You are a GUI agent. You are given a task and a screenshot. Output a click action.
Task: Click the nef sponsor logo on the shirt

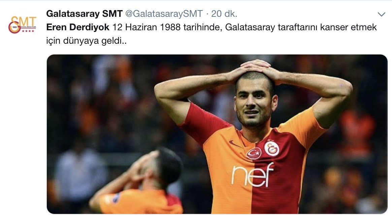(252, 175)
